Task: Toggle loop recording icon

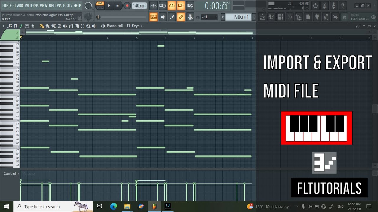Action: point(190,6)
